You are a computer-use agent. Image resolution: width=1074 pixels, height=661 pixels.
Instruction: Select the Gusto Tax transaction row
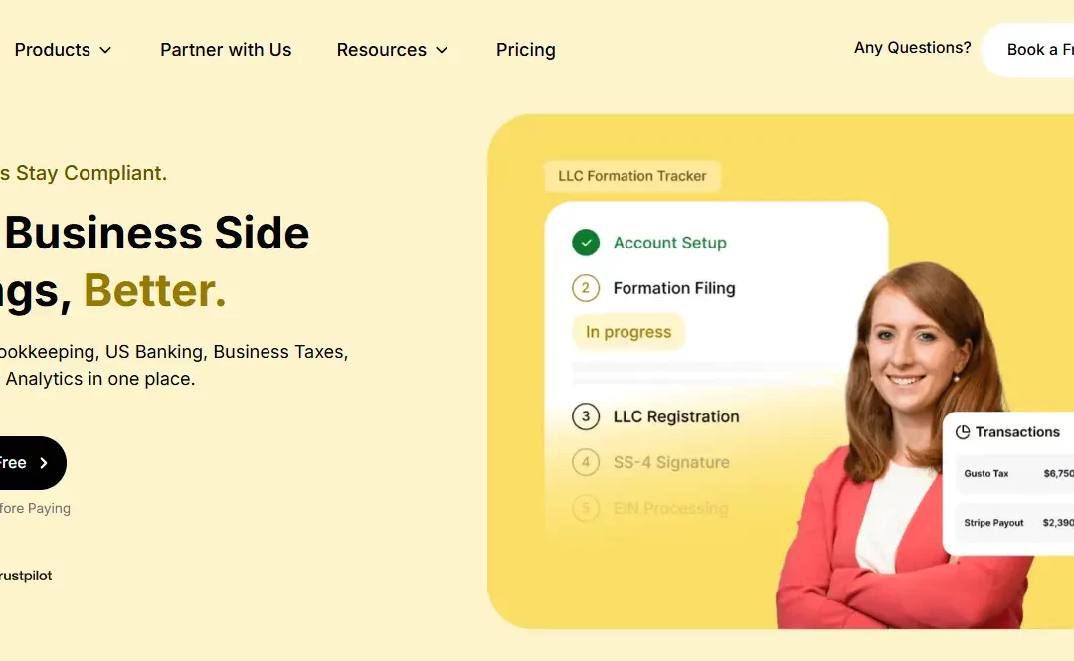[1014, 474]
